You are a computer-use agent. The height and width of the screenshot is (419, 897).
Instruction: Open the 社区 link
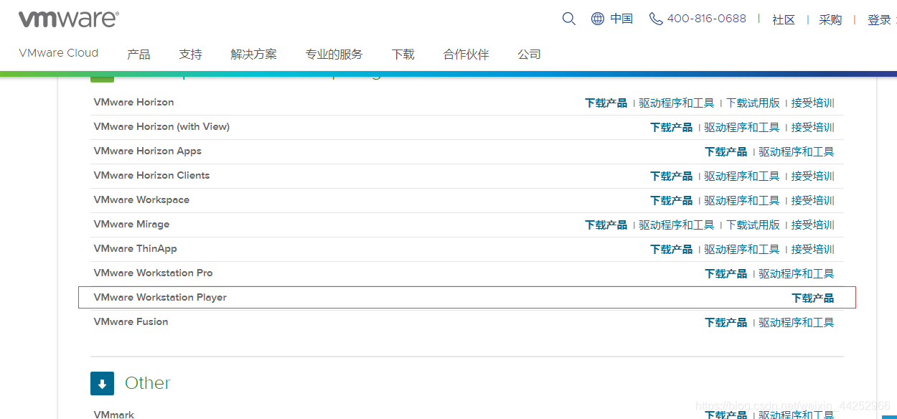pyautogui.click(x=784, y=19)
